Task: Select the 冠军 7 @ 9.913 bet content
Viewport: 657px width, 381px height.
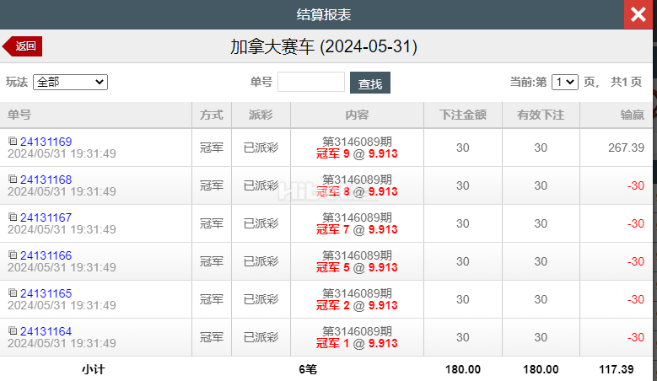Action: coord(357,229)
